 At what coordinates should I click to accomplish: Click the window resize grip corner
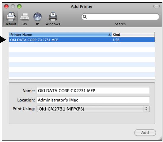[160, 138]
